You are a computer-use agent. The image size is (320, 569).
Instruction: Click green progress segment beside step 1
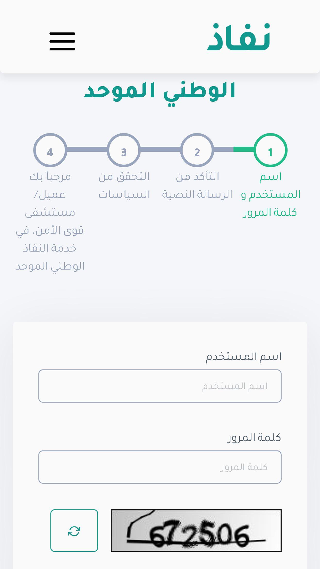(243, 149)
